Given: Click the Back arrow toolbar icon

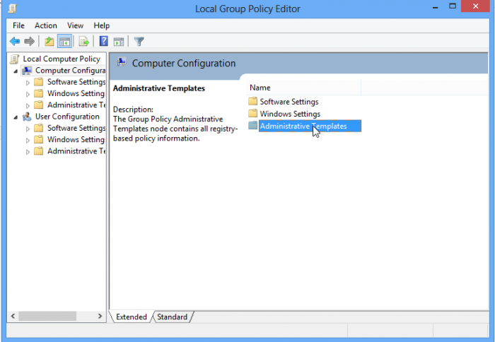Looking at the screenshot, I should (x=15, y=41).
